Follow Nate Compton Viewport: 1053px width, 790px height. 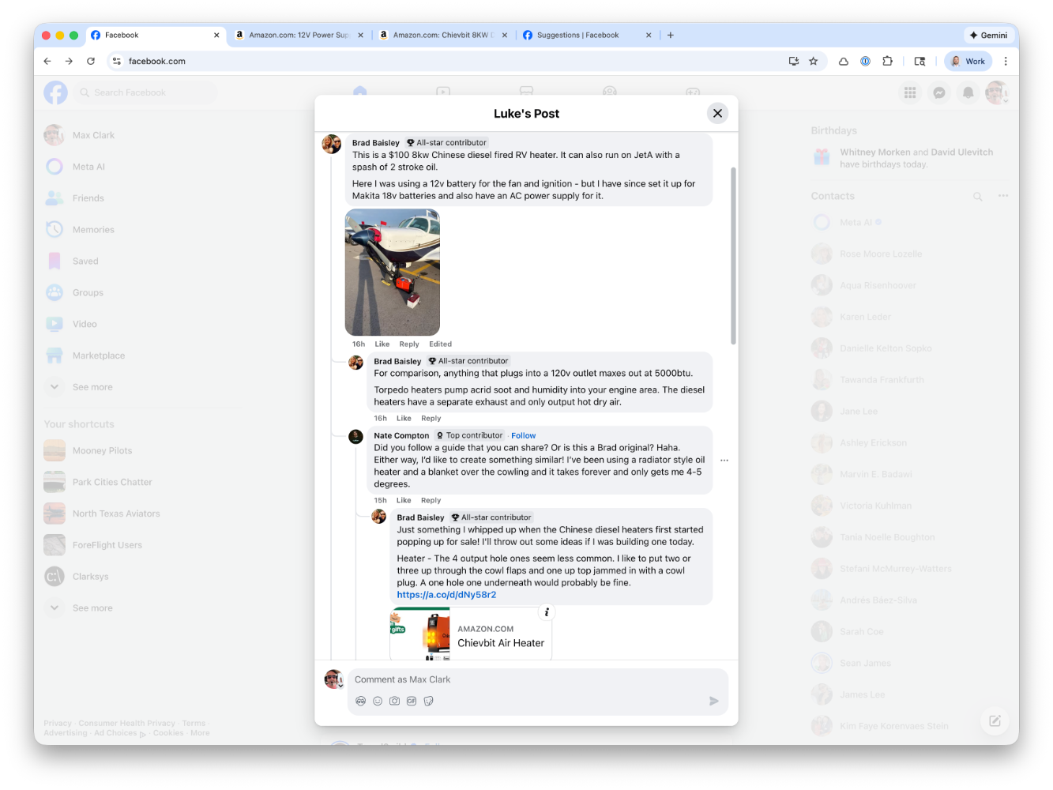(523, 435)
